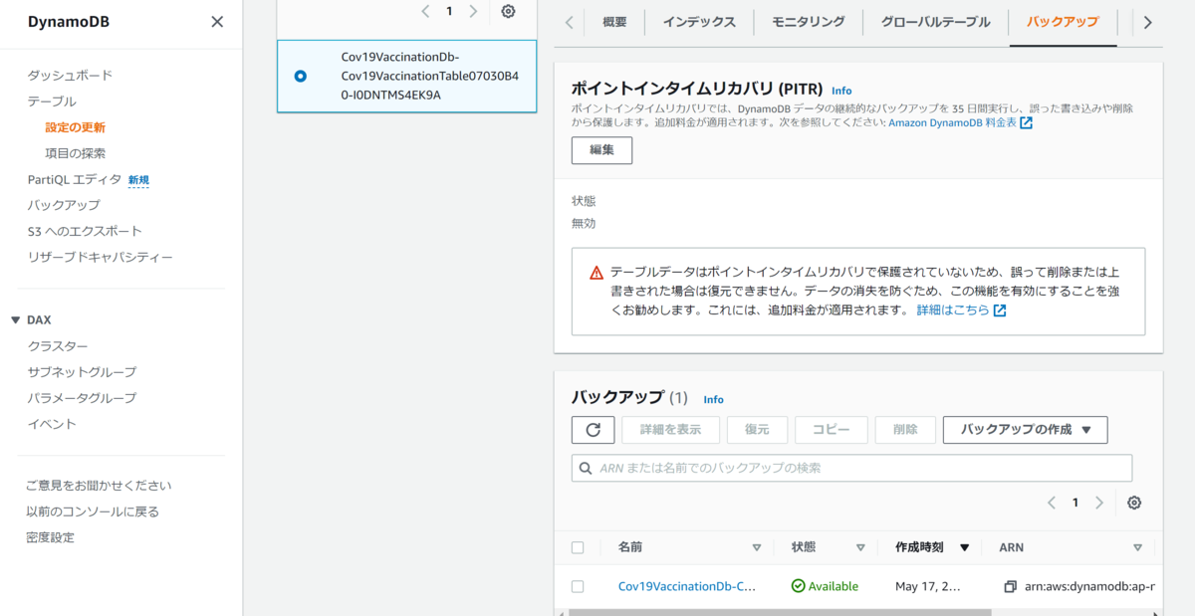Click search magnifier icon in backup search
Screen dimensions: 1195x616
click(587, 468)
